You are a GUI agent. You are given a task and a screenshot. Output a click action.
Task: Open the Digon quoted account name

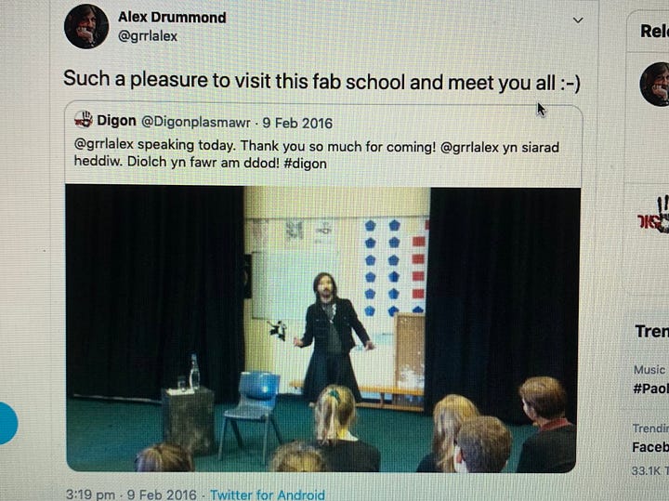[116, 121]
